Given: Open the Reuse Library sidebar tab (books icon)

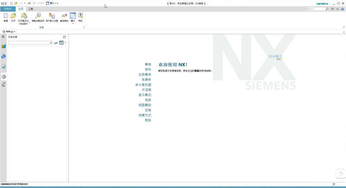Looking at the screenshot, I should pyautogui.click(x=3, y=46).
